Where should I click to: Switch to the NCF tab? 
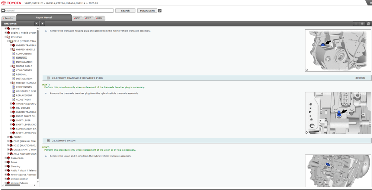[77, 18]
